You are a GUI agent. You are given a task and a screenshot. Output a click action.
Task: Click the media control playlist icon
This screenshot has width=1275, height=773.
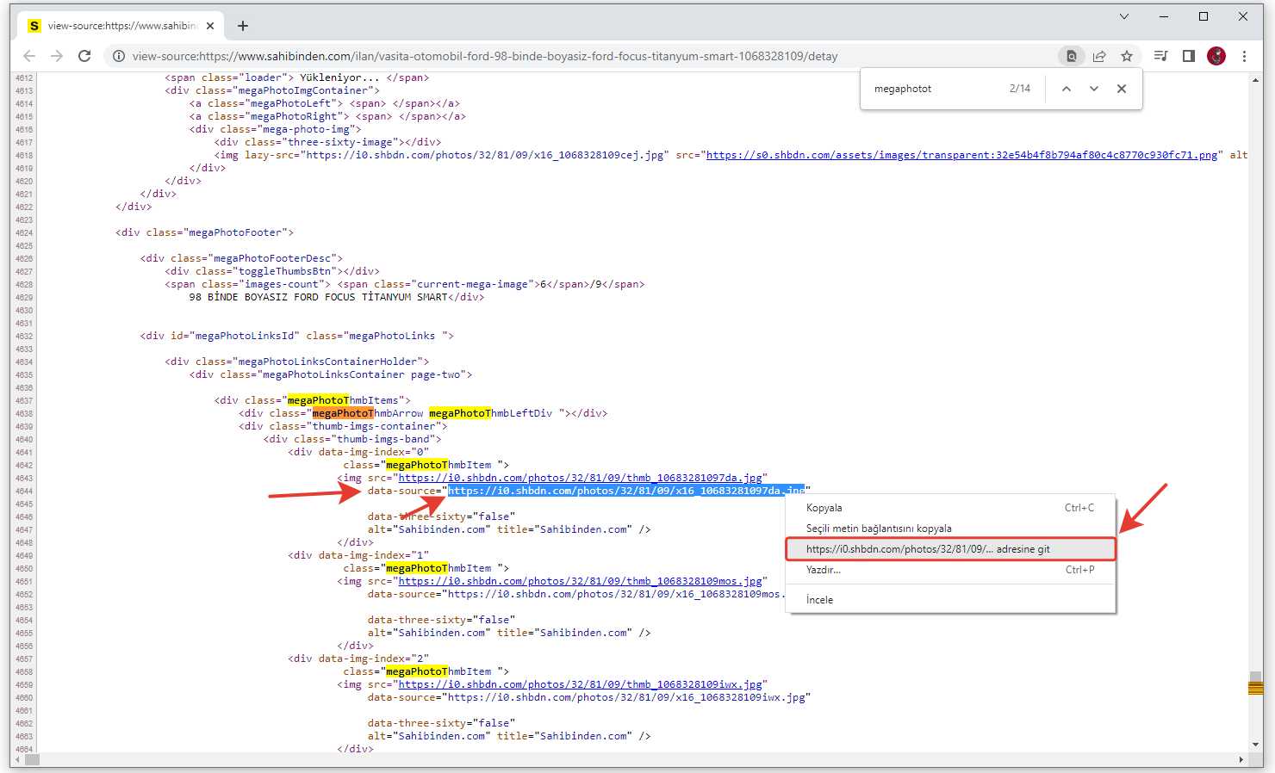(x=1161, y=56)
